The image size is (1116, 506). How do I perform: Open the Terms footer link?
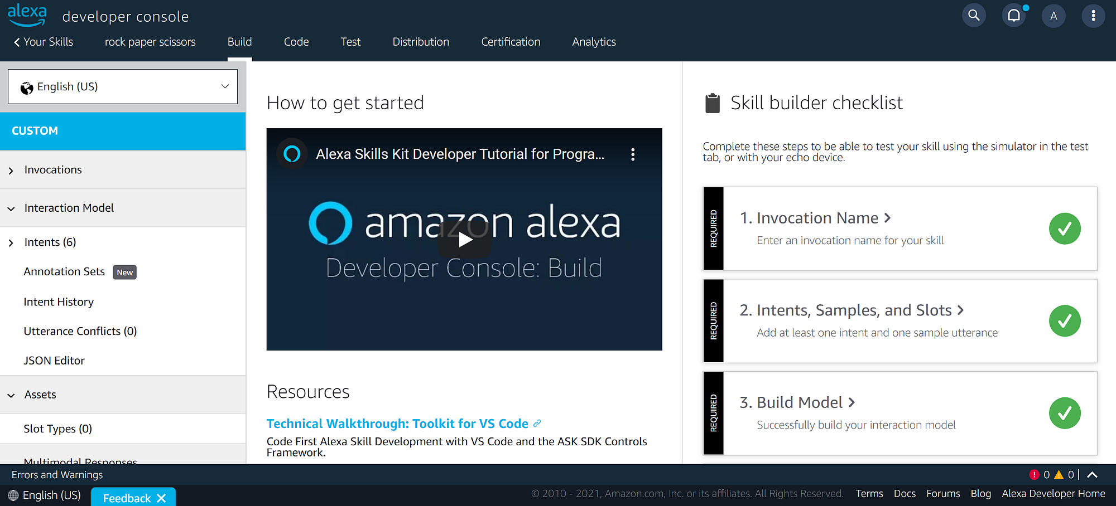click(x=869, y=494)
